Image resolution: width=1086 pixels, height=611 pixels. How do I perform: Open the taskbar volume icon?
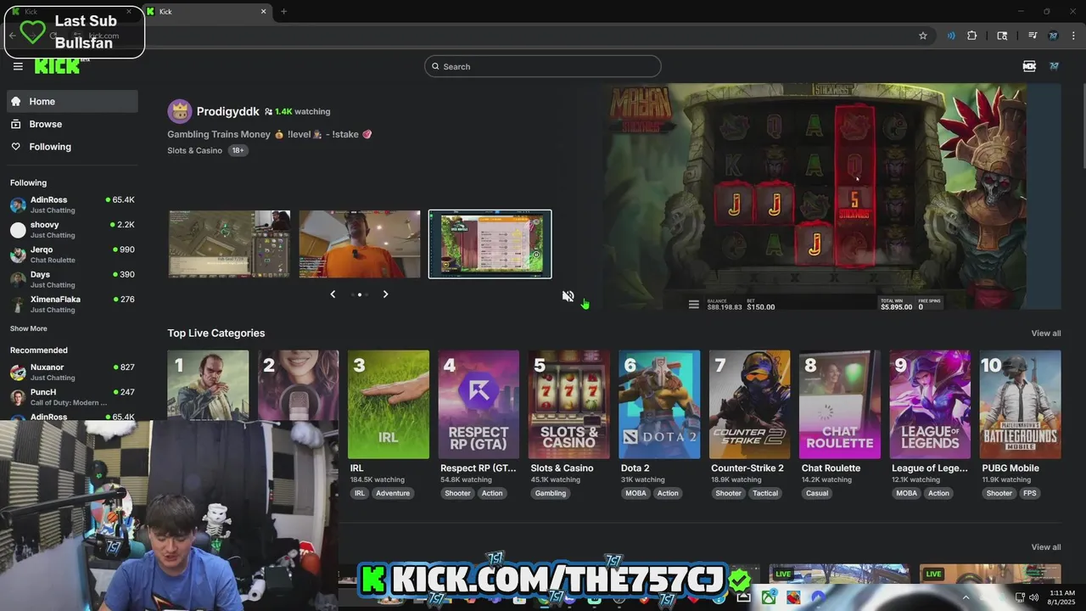tap(1033, 597)
